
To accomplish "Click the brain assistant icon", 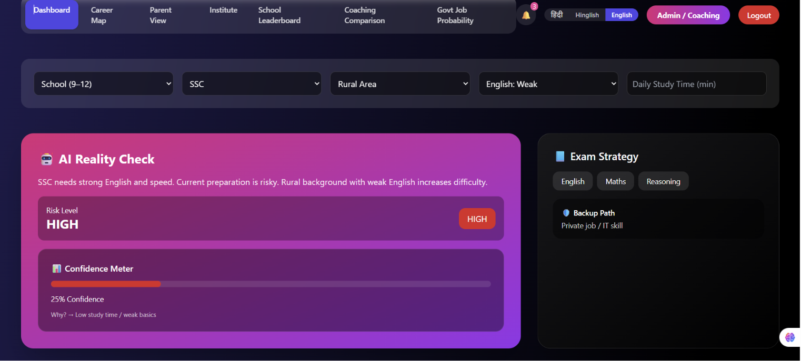I will [x=789, y=337].
